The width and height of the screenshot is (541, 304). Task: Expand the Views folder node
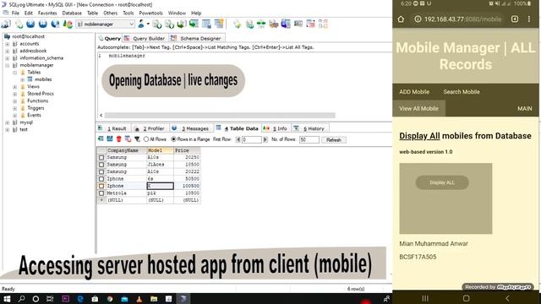(15, 86)
